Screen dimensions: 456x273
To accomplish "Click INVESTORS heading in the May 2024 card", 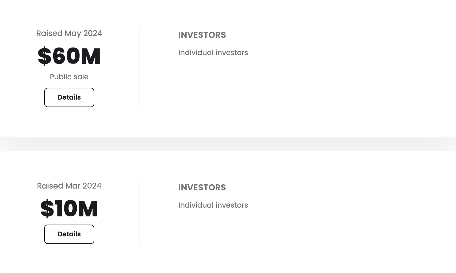I will click(x=202, y=35).
